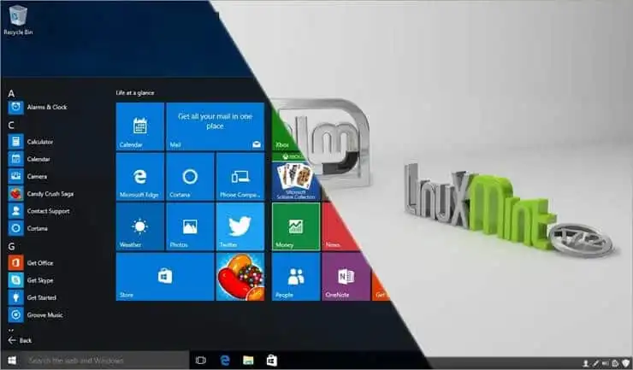Launch the Candy Crush candy tile

pyautogui.click(x=240, y=276)
